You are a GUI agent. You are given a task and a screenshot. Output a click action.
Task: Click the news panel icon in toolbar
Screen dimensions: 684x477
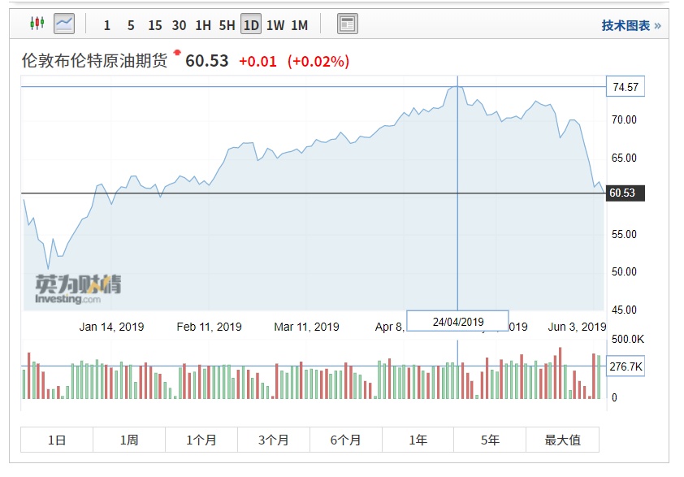tap(348, 24)
